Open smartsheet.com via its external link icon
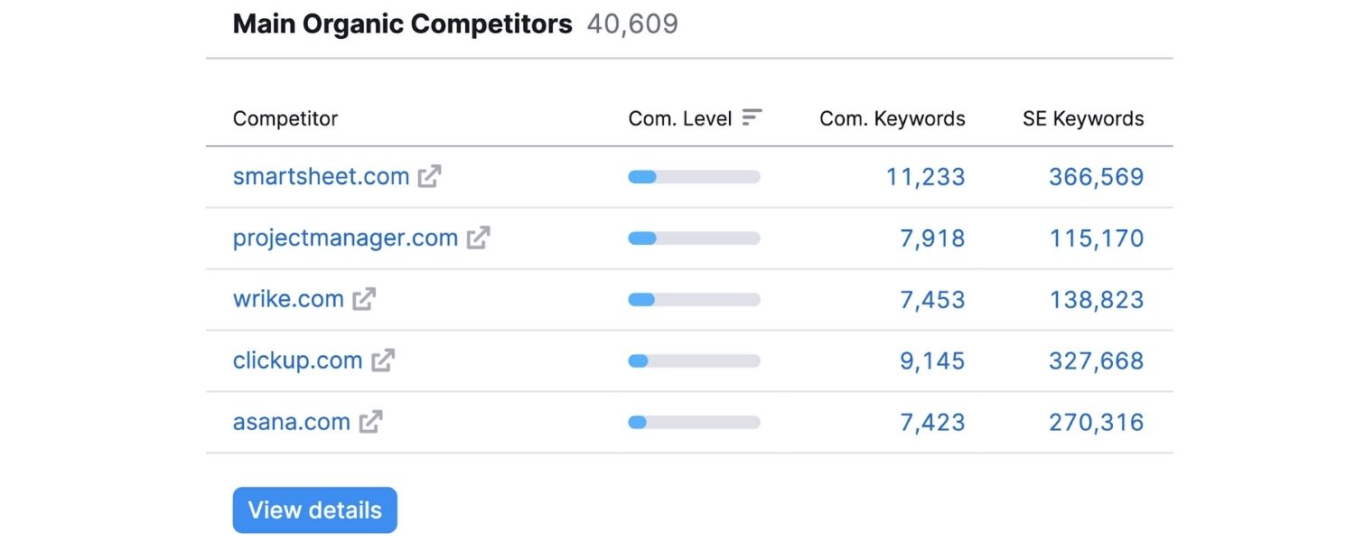This screenshot has width=1355, height=542. (432, 176)
